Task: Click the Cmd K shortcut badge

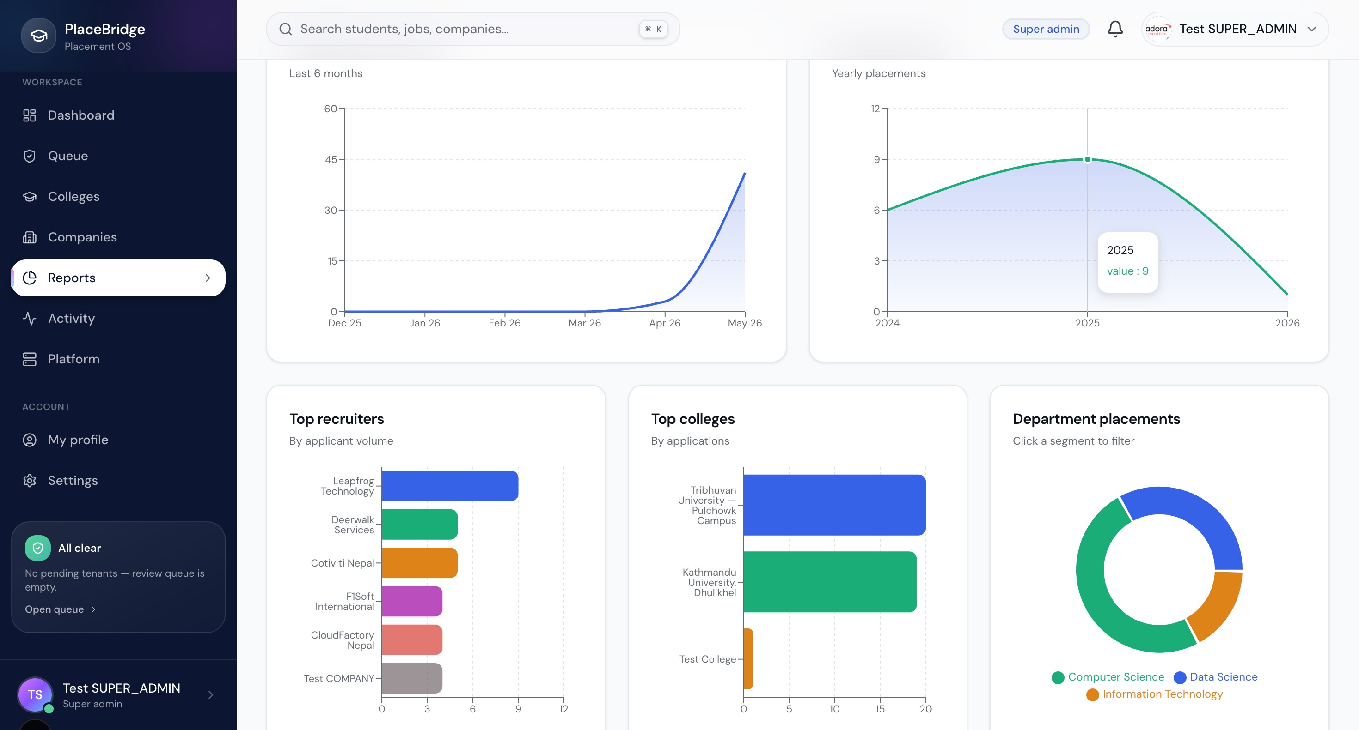Action: 653,29
